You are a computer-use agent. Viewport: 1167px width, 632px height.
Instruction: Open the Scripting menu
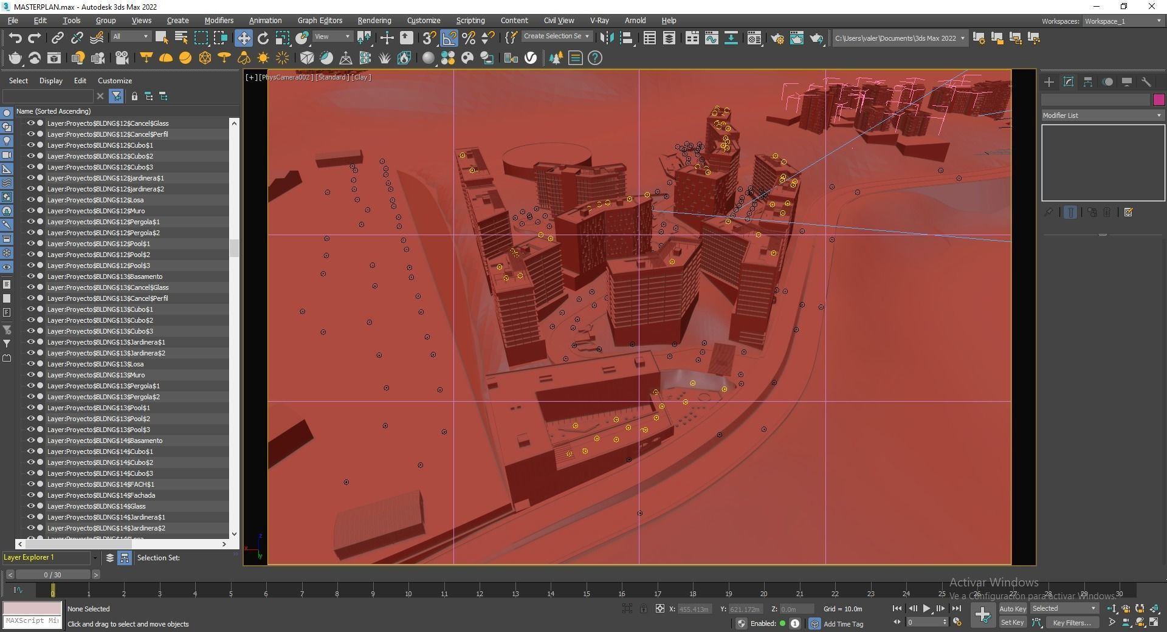[470, 20]
